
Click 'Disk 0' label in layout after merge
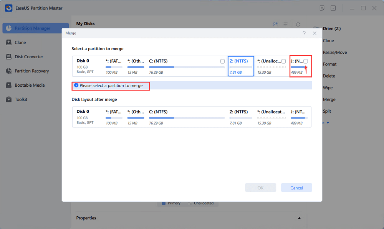pyautogui.click(x=83, y=111)
